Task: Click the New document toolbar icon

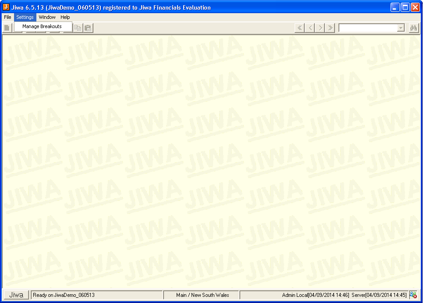Action: click(7, 28)
